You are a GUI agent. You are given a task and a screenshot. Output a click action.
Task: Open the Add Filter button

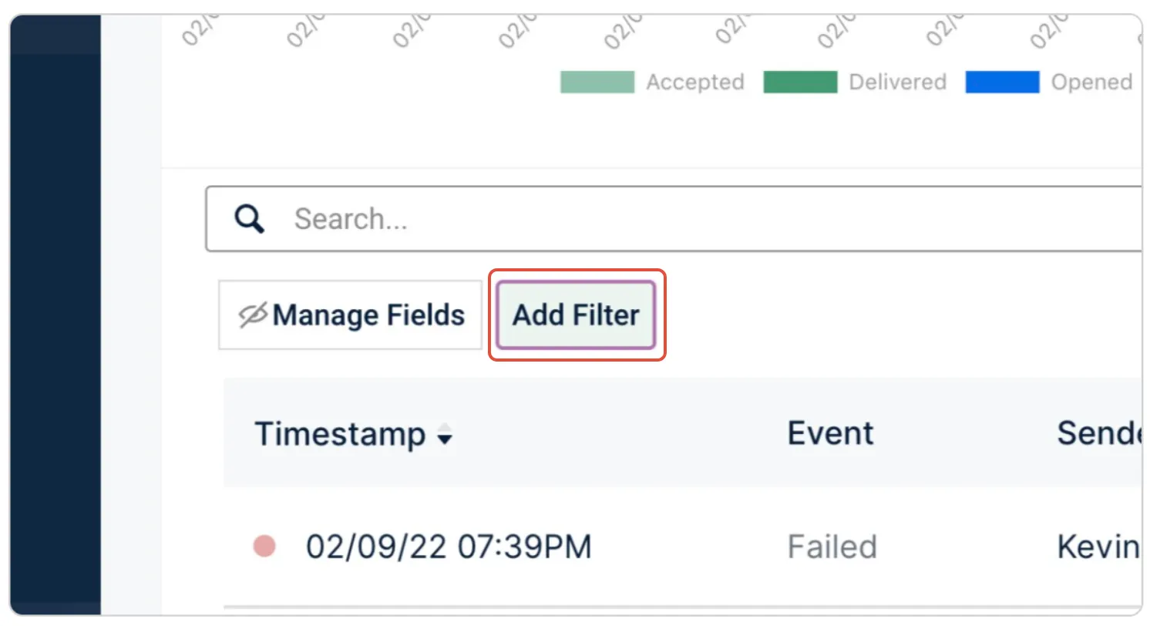click(577, 315)
